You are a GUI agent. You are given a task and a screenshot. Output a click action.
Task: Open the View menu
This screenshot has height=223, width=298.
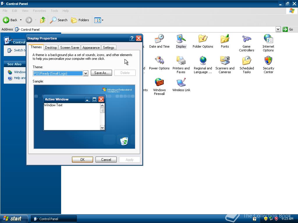(25, 11)
